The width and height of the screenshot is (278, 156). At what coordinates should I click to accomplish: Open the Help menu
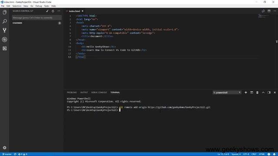54,6
